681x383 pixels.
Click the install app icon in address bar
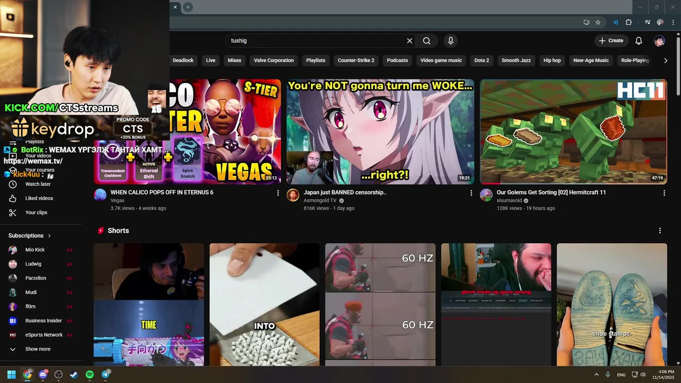586,22
